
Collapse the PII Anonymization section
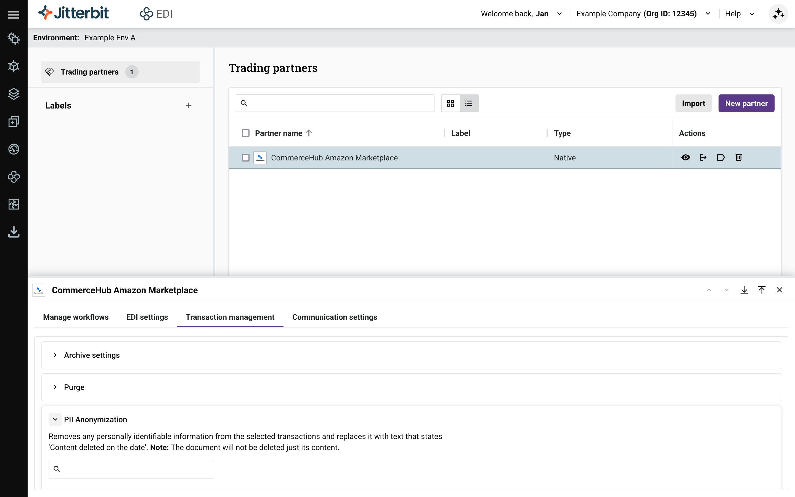pos(55,419)
